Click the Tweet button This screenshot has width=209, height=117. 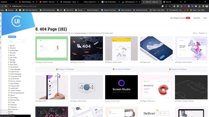pyautogui.click(x=12, y=37)
